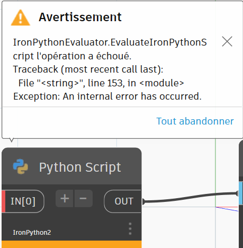Click the orange warning triangle icon
Image resolution: width=243 pixels, height=248 pixels.
(x=21, y=17)
